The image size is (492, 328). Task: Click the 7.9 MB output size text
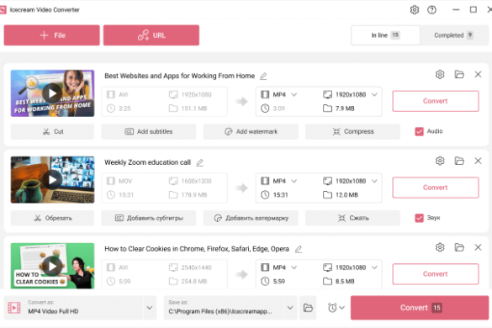tap(345, 108)
